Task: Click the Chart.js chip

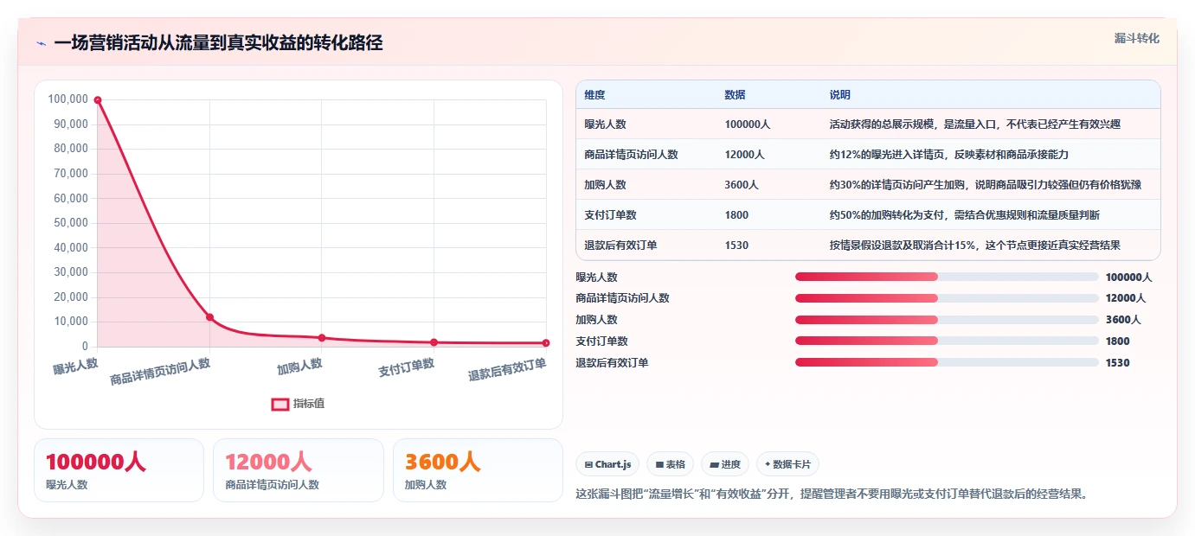Action: tap(607, 464)
